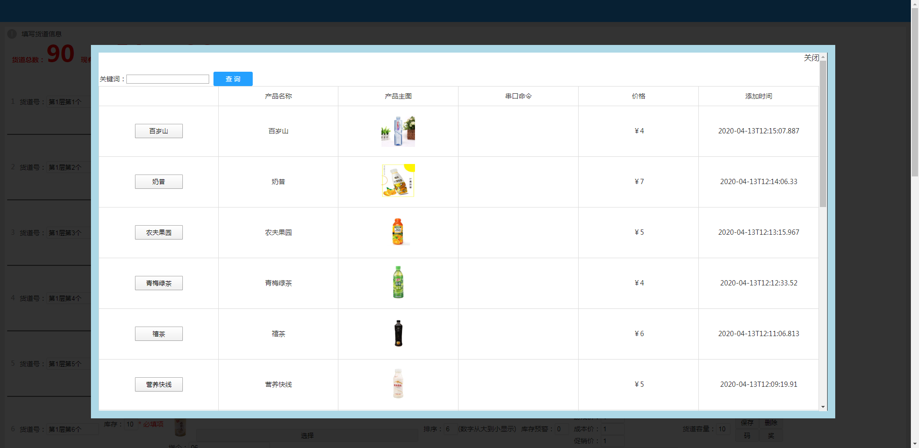The image size is (919, 448).
Task: Close the product dialog via 关闭
Action: coord(811,58)
